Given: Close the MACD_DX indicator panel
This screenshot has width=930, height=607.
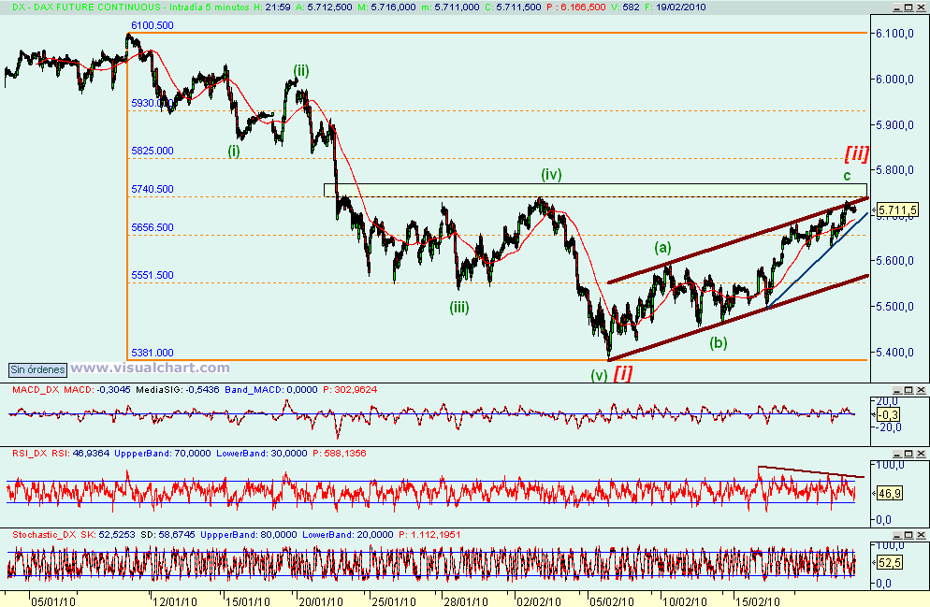Looking at the screenshot, I should tap(921, 390).
